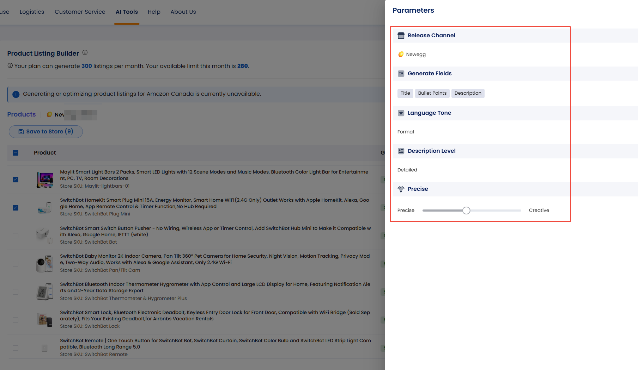Click the Newegg logo icon in Parameters
Viewport: 638px width, 370px height.
click(401, 54)
